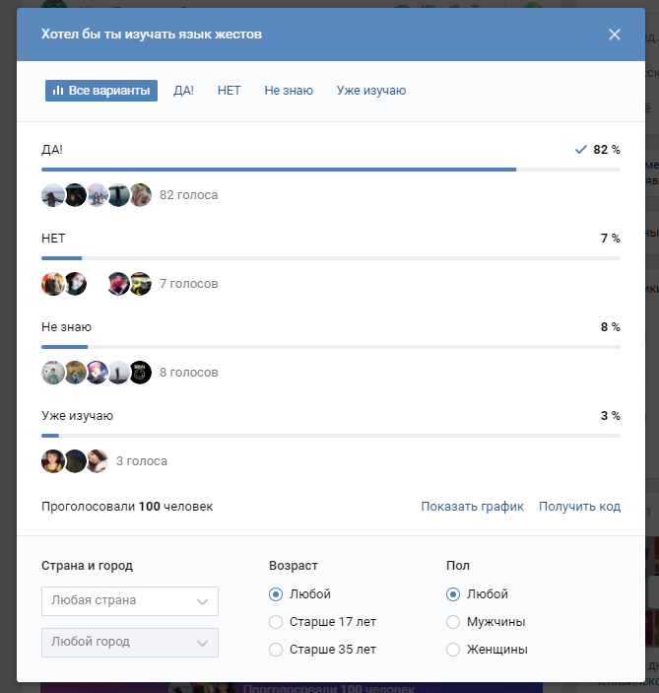Viewport: 659px width, 693px height.
Task: Filter by gender 'Мужчины'
Action: coord(453,622)
